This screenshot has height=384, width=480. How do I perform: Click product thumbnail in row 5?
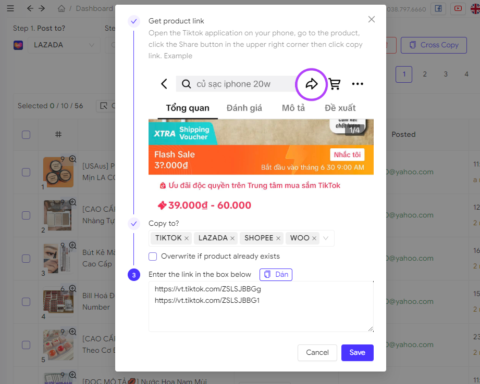click(x=58, y=345)
